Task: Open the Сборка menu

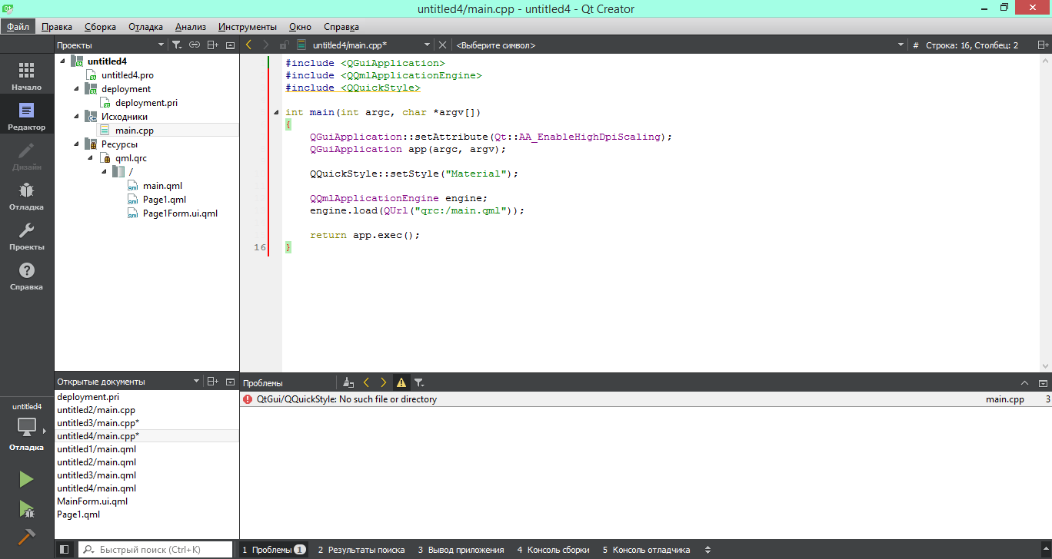Action: (x=100, y=27)
